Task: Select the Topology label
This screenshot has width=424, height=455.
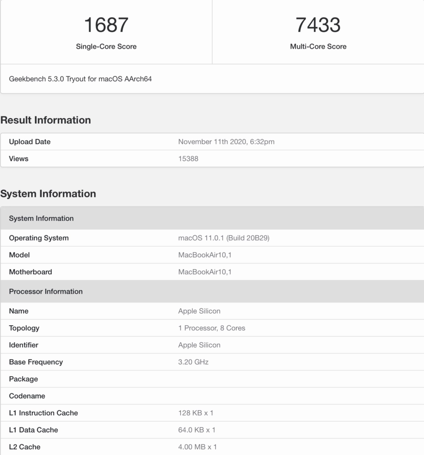Action: click(x=24, y=328)
